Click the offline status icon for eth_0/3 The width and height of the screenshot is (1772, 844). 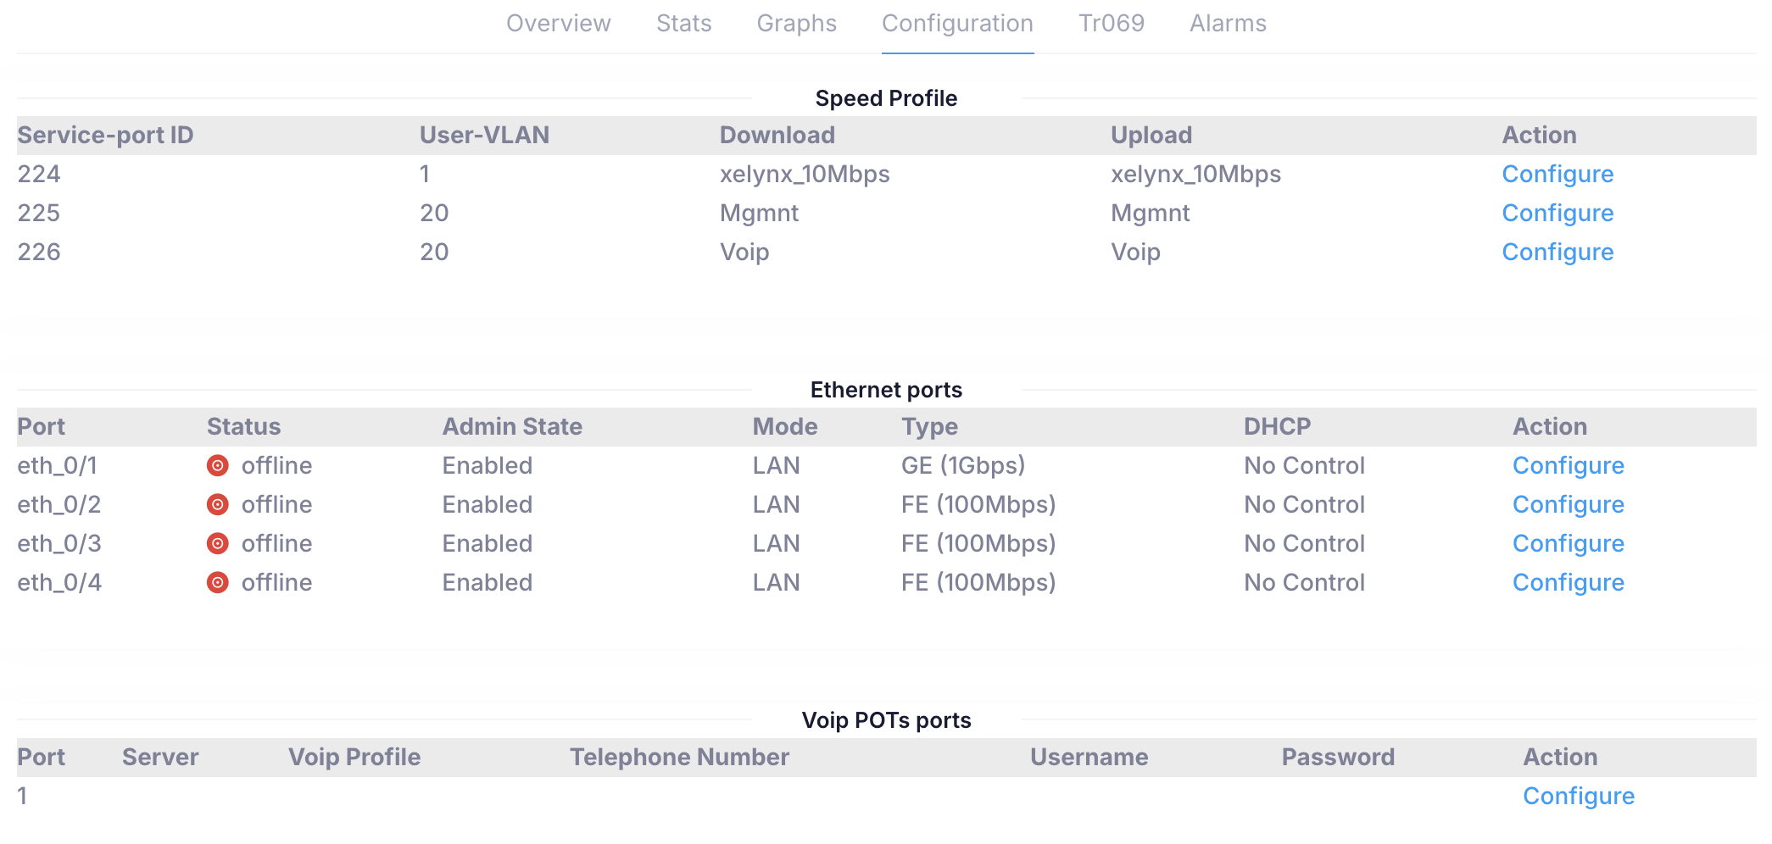pyautogui.click(x=218, y=543)
